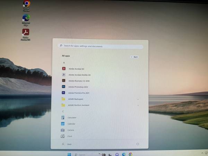Open Adobe Premiere Pro 2021
The height and width of the screenshot is (156, 208).
[79, 93]
